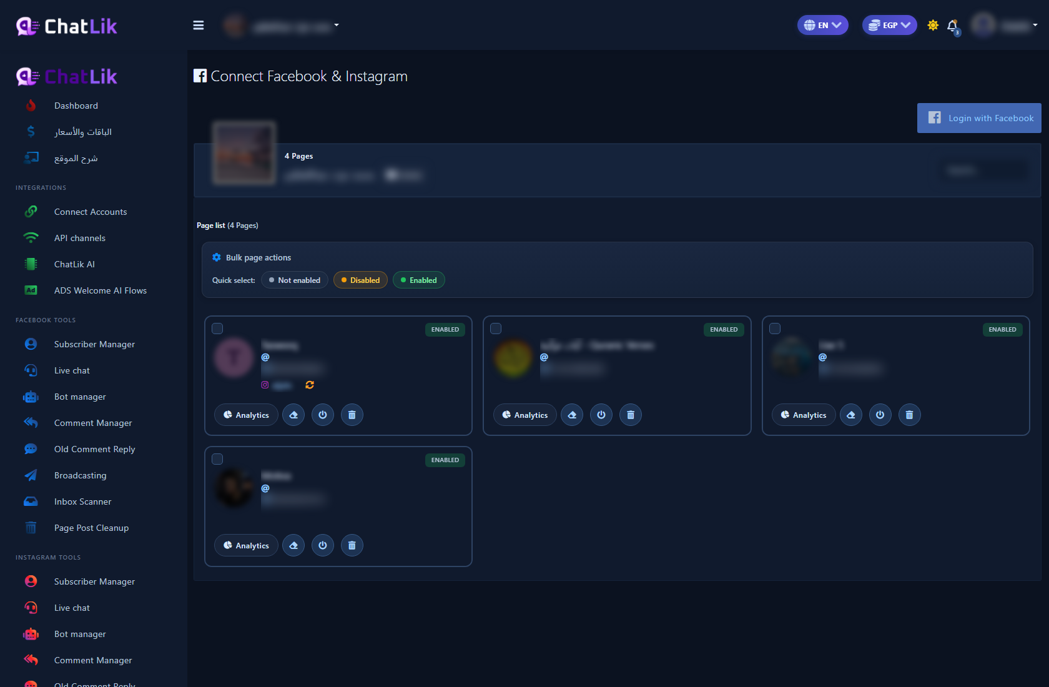
Task: Click trash icon on purple T page
Action: pos(352,415)
